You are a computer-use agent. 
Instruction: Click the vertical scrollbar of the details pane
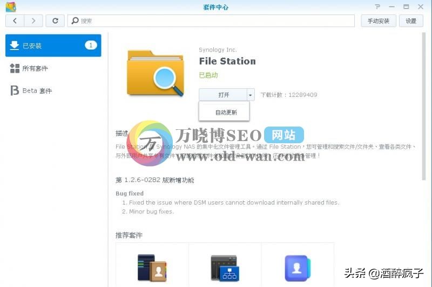tap(424, 107)
